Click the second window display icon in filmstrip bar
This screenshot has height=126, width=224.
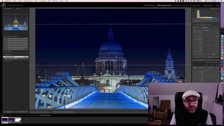[x=6, y=115]
